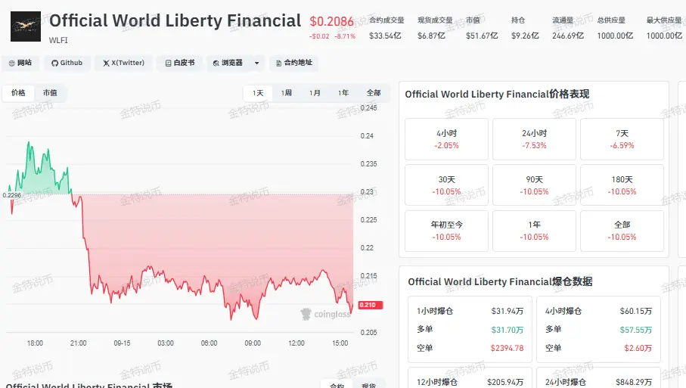
Task: Open the 白皮书 whitepaper link
Action: pyautogui.click(x=180, y=63)
